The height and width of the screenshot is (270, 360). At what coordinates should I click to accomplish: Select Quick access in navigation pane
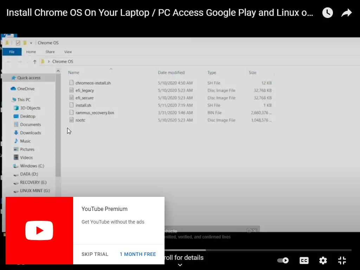(x=29, y=78)
